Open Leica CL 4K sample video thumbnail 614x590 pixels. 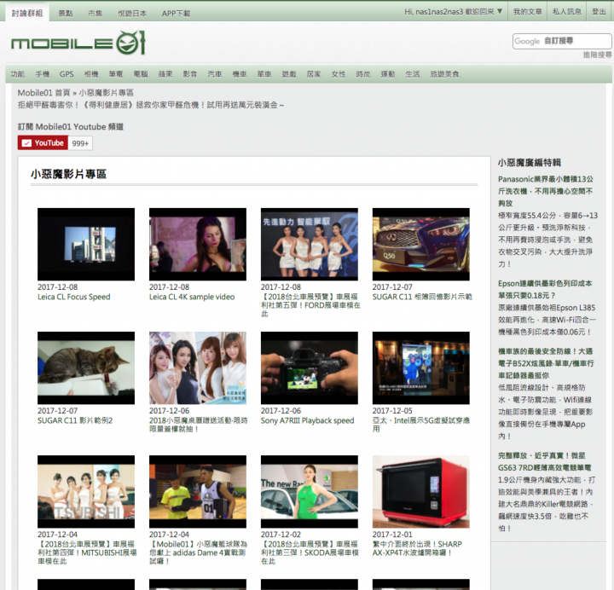198,245
